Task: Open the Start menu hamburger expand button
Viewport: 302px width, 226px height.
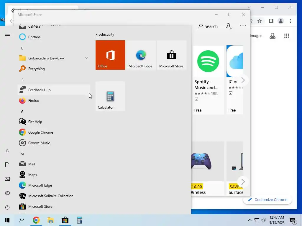Action: tap(7, 34)
